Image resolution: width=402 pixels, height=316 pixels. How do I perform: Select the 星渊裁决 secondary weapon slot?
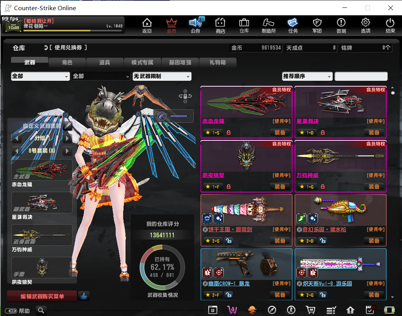(42, 202)
